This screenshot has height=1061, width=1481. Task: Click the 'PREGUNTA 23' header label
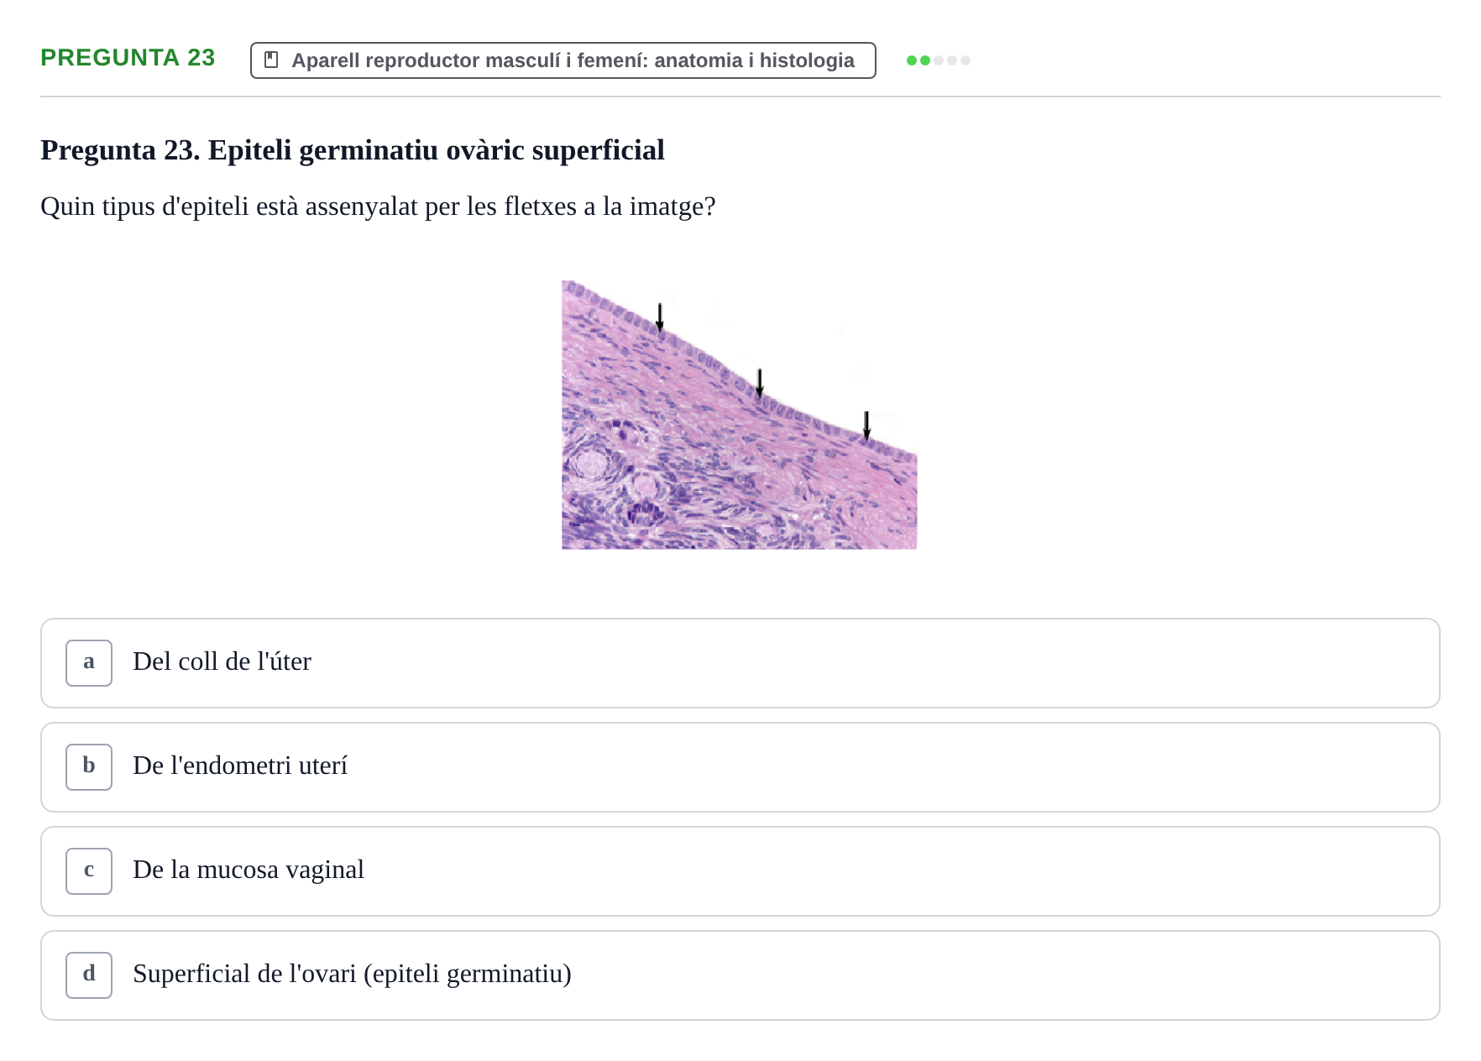pos(128,57)
